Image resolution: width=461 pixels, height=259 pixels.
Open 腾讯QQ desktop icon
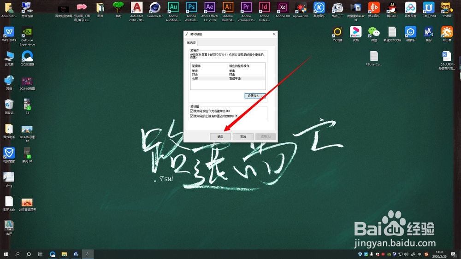coord(392,10)
